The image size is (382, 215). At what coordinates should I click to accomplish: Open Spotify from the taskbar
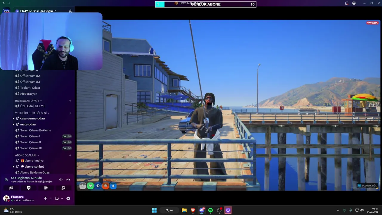(210, 210)
